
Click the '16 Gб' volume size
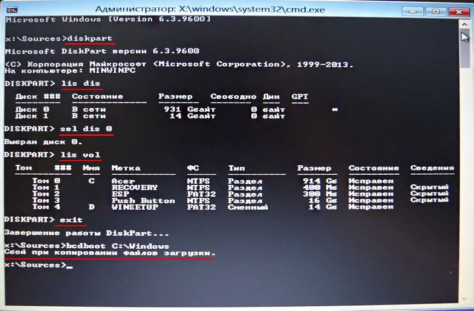pos(322,200)
